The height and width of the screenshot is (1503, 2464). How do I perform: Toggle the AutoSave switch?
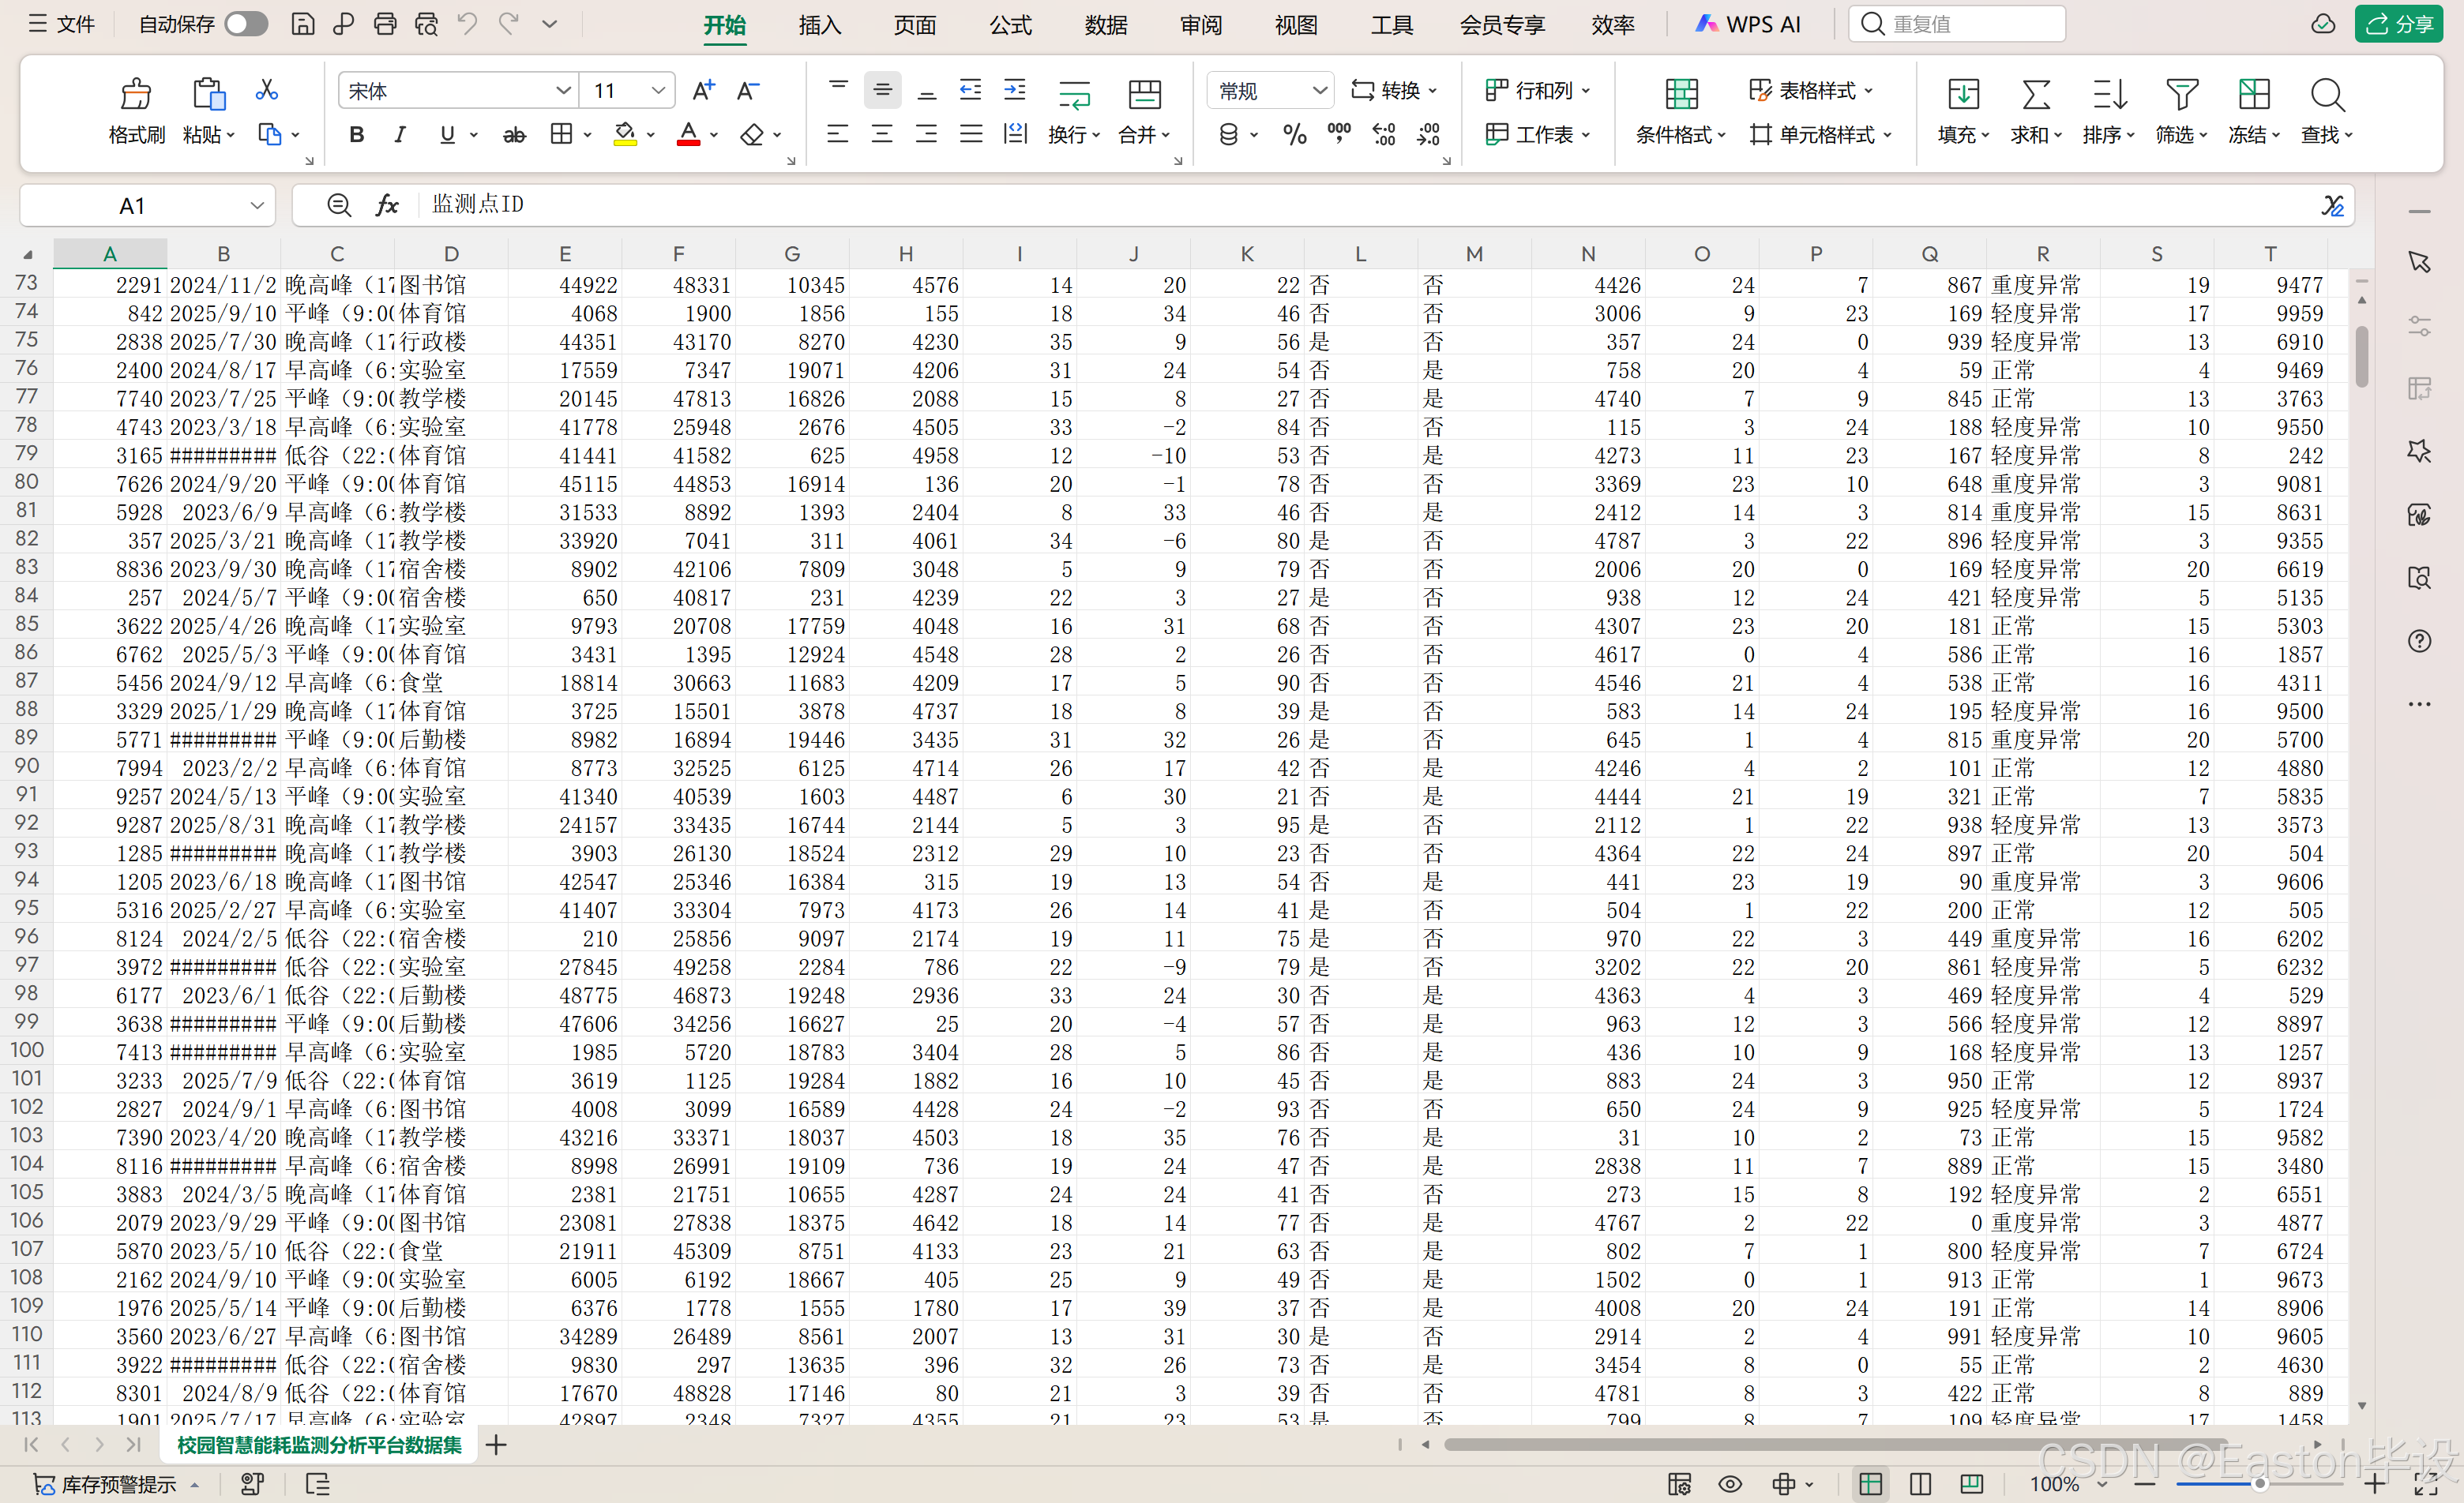246,24
